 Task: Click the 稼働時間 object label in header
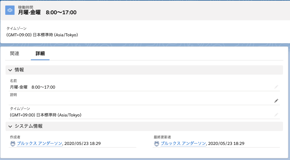(26, 7)
